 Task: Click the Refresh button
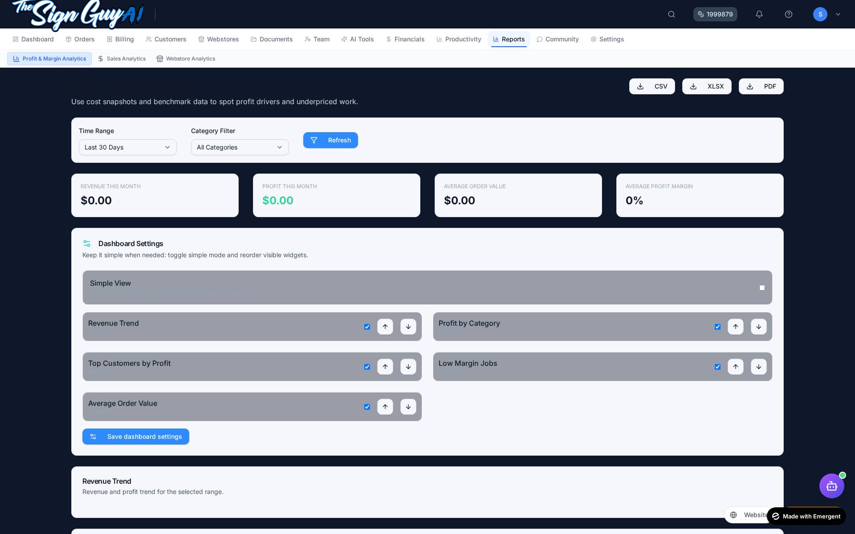(330, 140)
